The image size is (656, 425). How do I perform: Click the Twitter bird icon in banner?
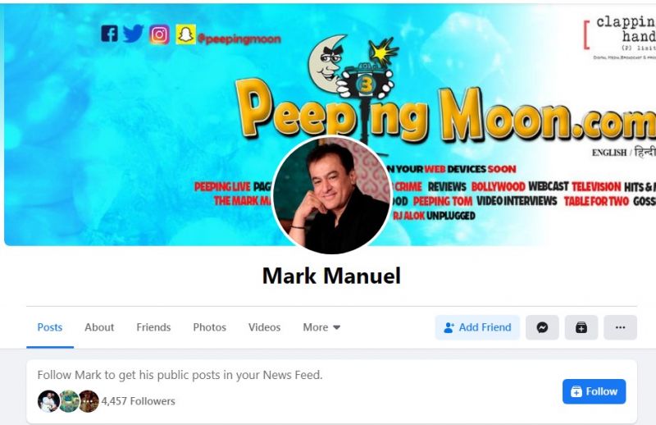pyautogui.click(x=134, y=34)
